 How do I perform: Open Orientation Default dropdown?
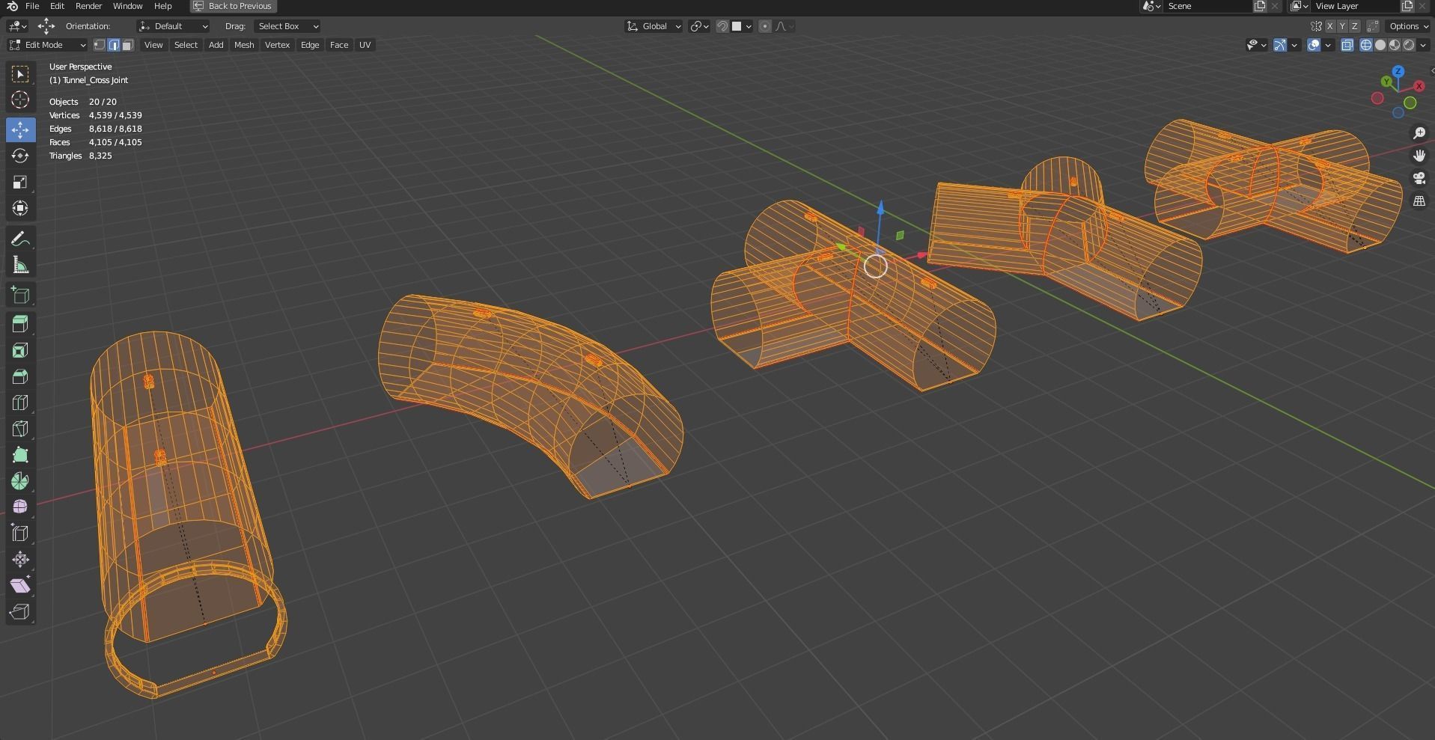pos(174,26)
